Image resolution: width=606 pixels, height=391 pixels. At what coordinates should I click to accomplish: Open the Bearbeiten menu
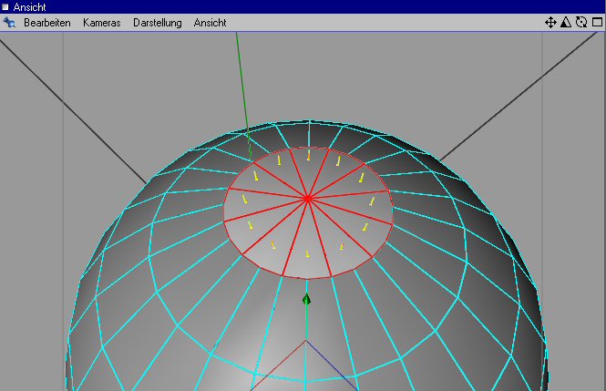tap(46, 22)
